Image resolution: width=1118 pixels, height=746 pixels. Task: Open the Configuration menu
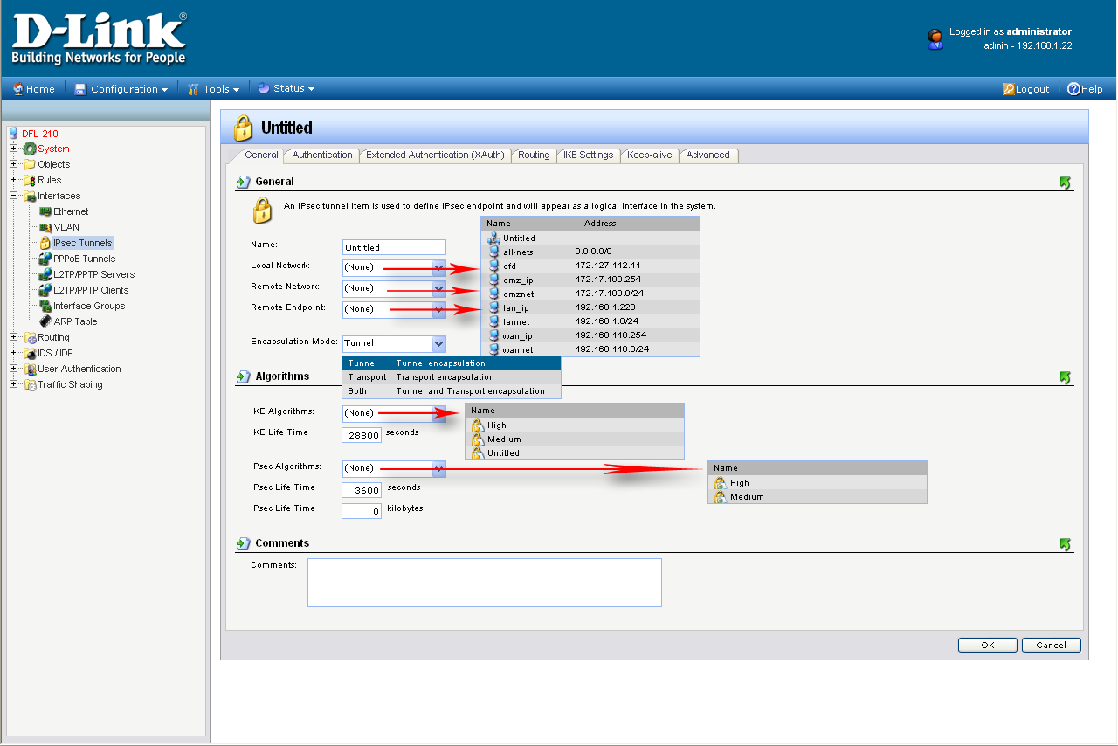click(x=123, y=89)
